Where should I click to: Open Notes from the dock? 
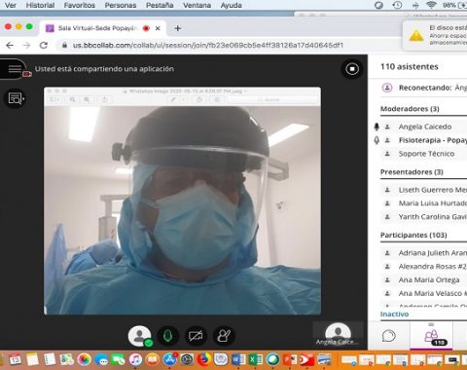(x=32, y=359)
